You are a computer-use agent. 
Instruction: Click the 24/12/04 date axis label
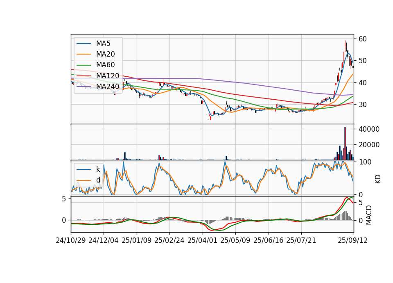[104, 240]
